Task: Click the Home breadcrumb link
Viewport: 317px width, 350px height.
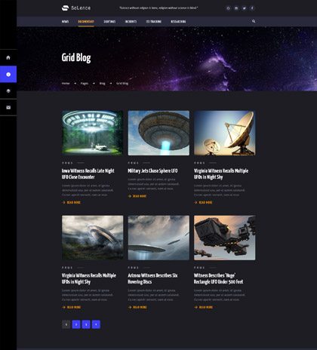Action: 66,83
